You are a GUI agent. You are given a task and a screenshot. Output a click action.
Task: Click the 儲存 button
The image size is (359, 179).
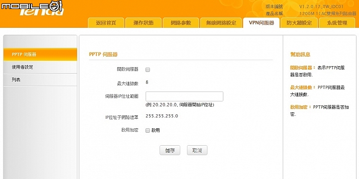[x=170, y=150]
